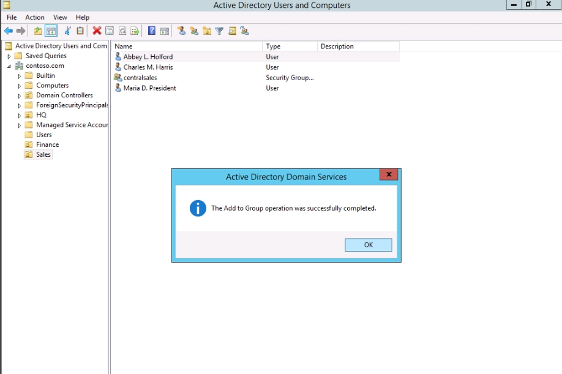562x374 pixels.
Task: Open filter options funnel icon
Action: (x=219, y=31)
